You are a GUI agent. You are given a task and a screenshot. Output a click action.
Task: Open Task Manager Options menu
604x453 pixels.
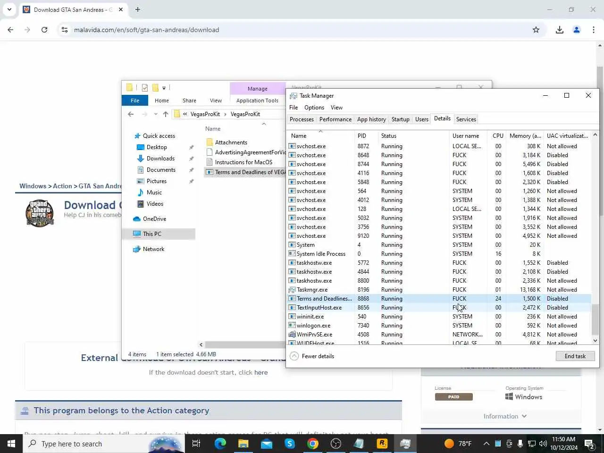(314, 108)
